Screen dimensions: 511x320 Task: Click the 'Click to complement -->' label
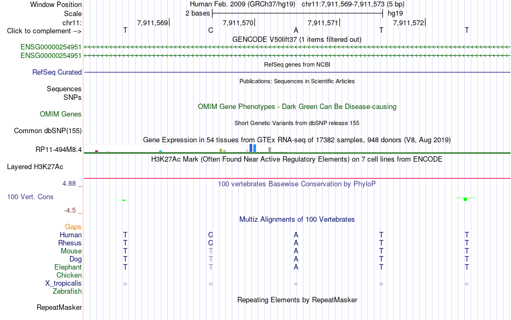(x=44, y=31)
